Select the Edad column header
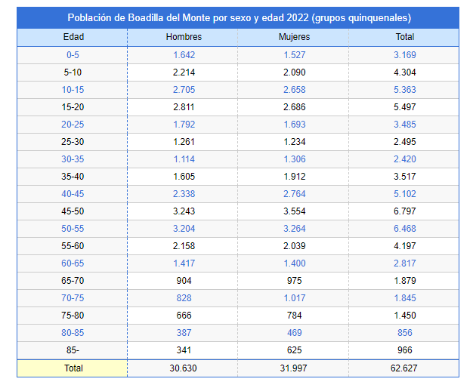 coord(73,37)
